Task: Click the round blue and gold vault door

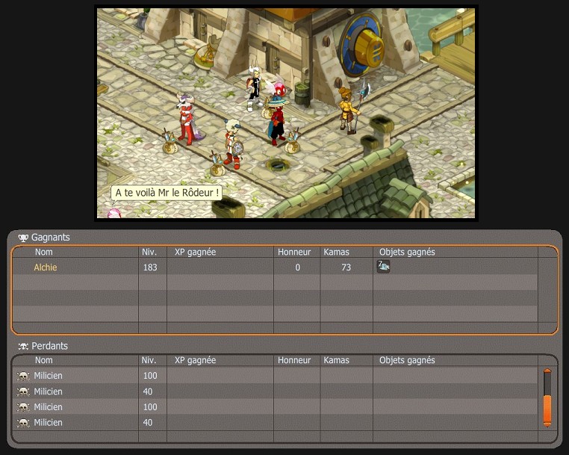Action: coord(361,46)
